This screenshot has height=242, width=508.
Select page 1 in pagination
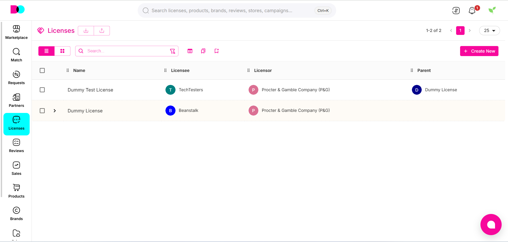tap(460, 31)
